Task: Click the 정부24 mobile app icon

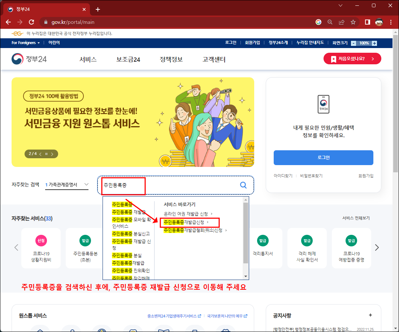Action: click(x=323, y=104)
